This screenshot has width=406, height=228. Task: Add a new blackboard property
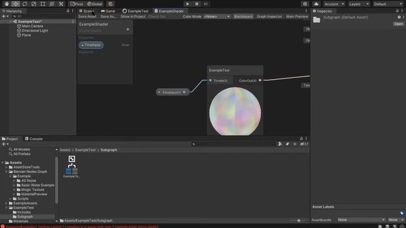click(128, 30)
